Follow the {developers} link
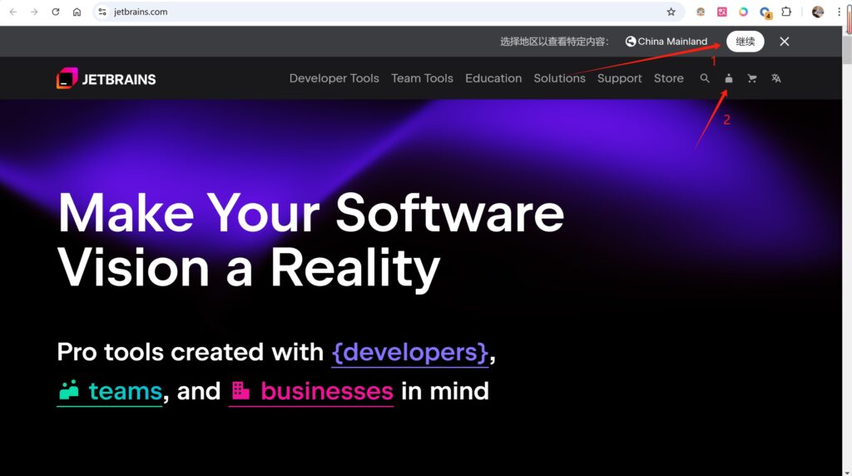This screenshot has width=852, height=476. click(410, 353)
